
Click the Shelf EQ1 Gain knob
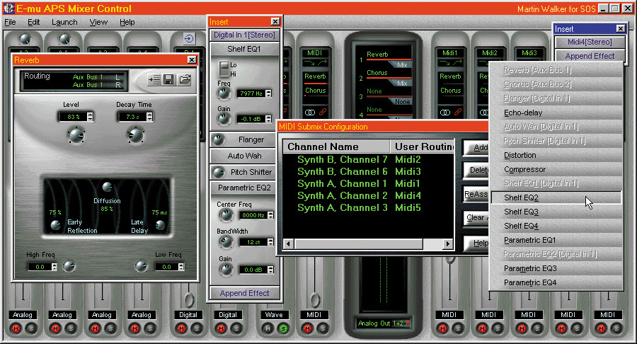224,119
